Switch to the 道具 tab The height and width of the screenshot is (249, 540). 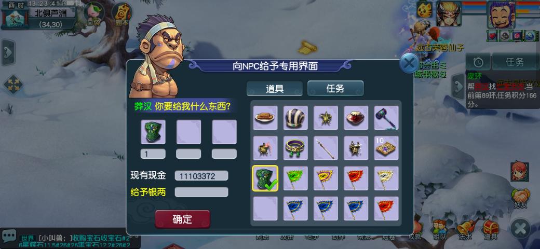(275, 88)
